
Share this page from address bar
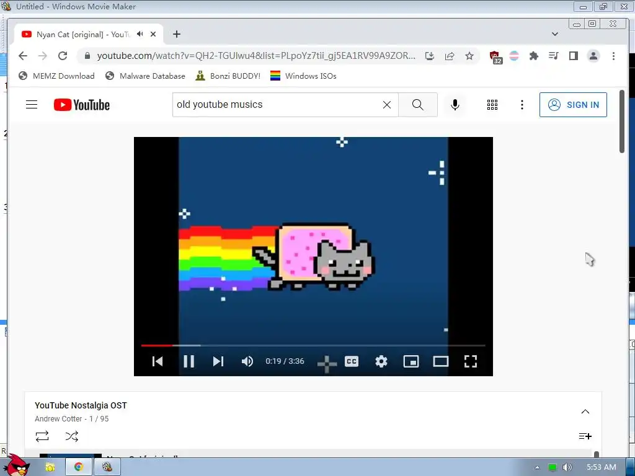pos(450,56)
